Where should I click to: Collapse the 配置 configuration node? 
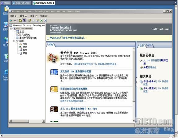point(14,41)
